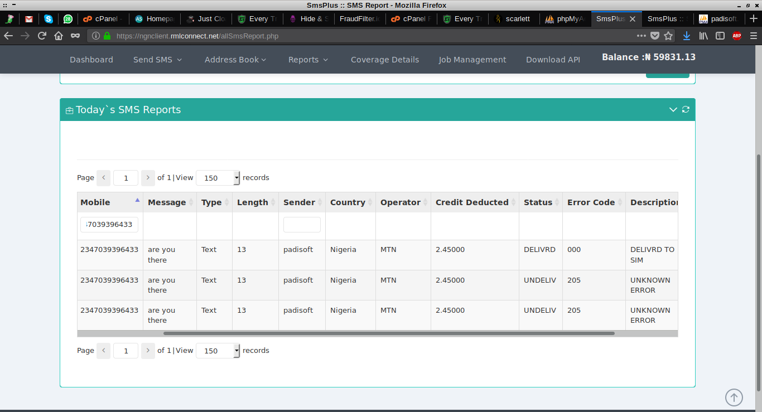Screen dimensions: 762x412
Task: Switch to the pinned Gmail tab
Action: (29, 18)
